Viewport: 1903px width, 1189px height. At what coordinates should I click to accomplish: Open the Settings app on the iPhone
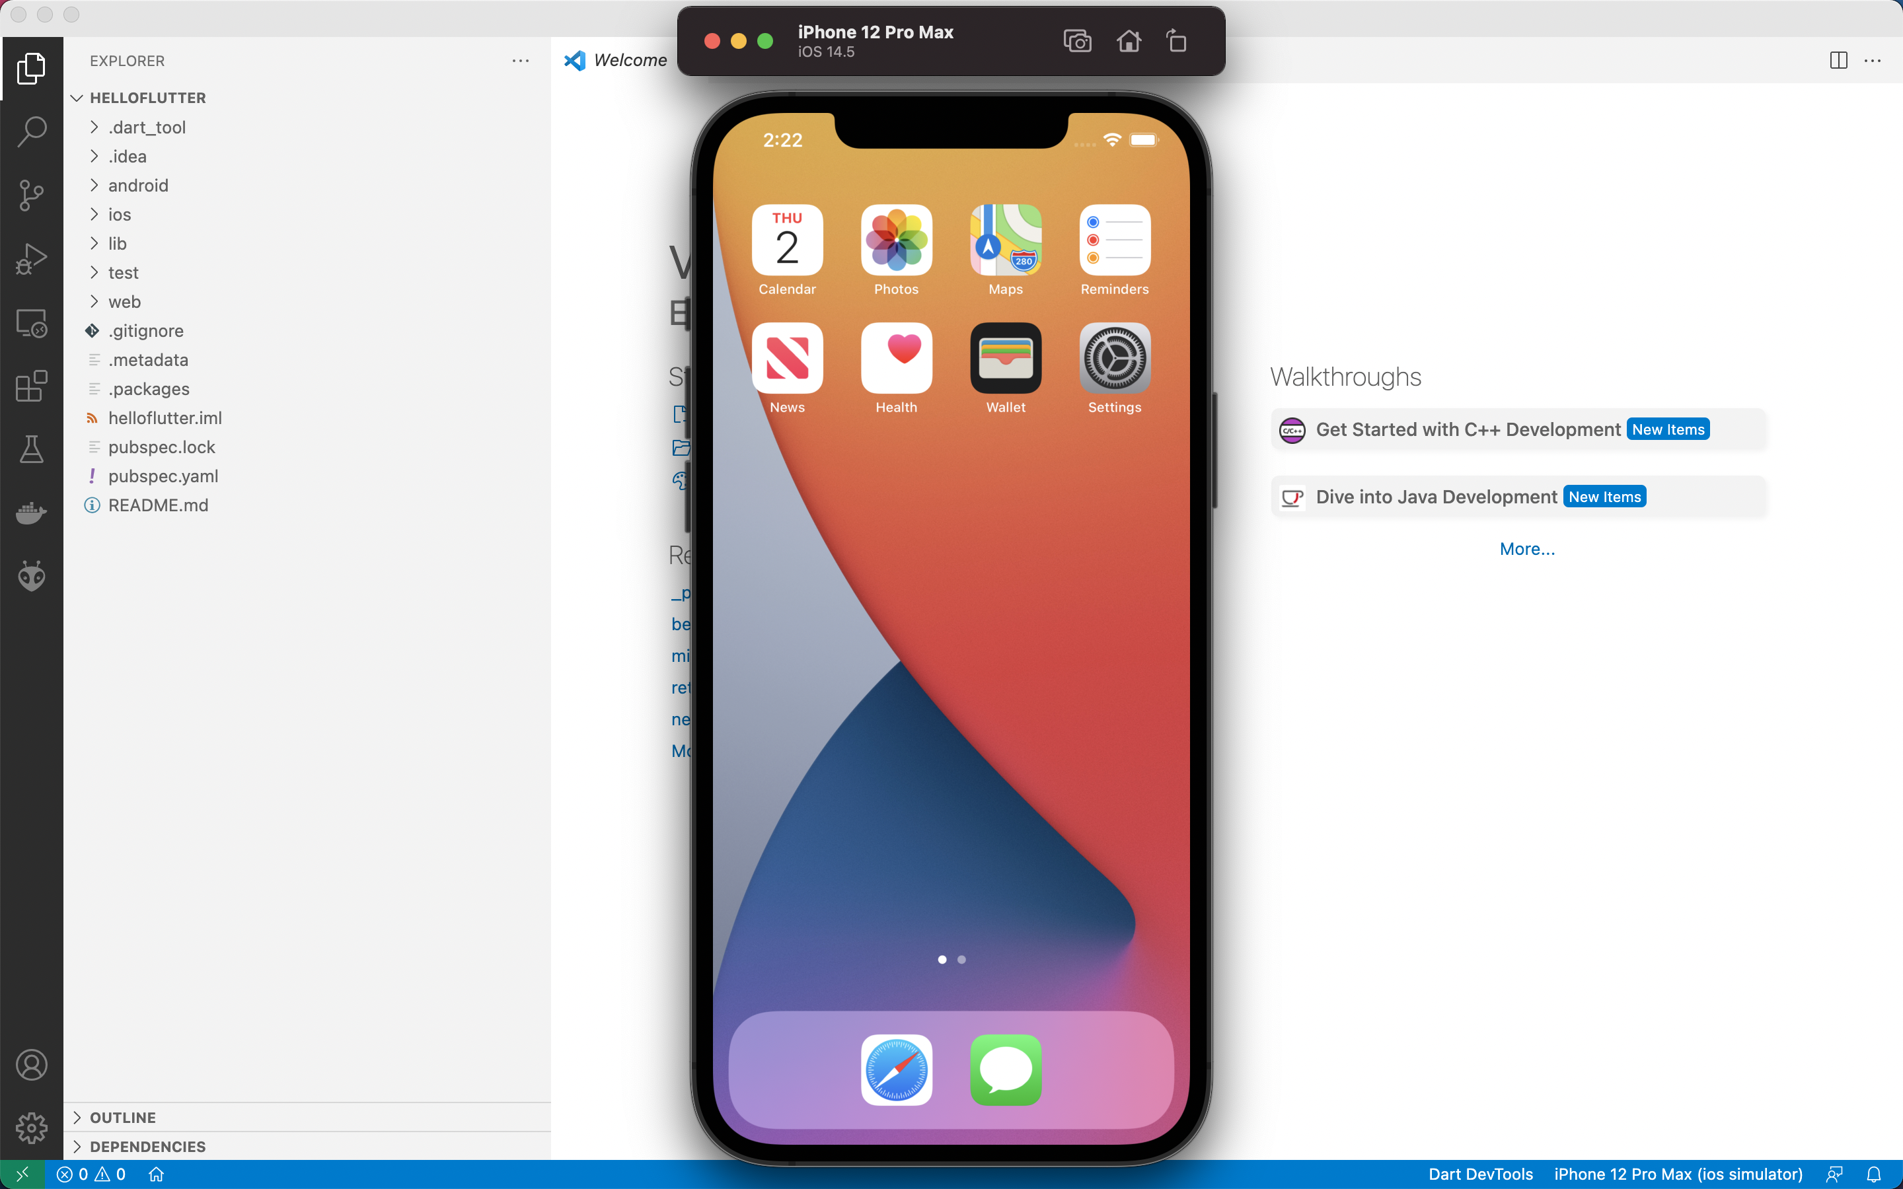tap(1115, 358)
